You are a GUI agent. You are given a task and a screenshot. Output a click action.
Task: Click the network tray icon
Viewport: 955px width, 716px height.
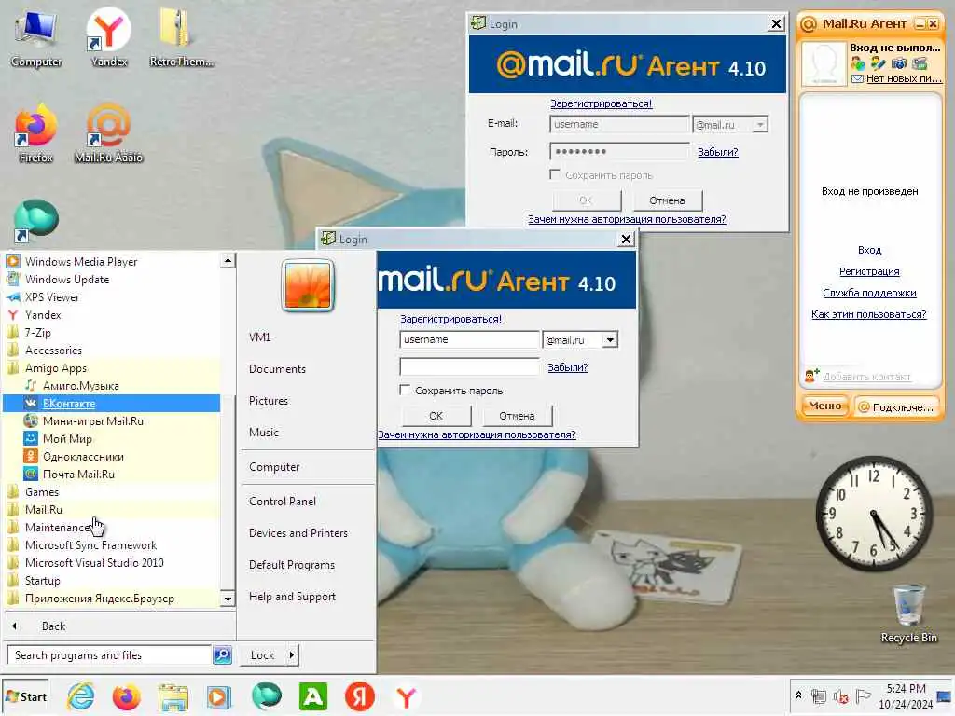pyautogui.click(x=819, y=695)
